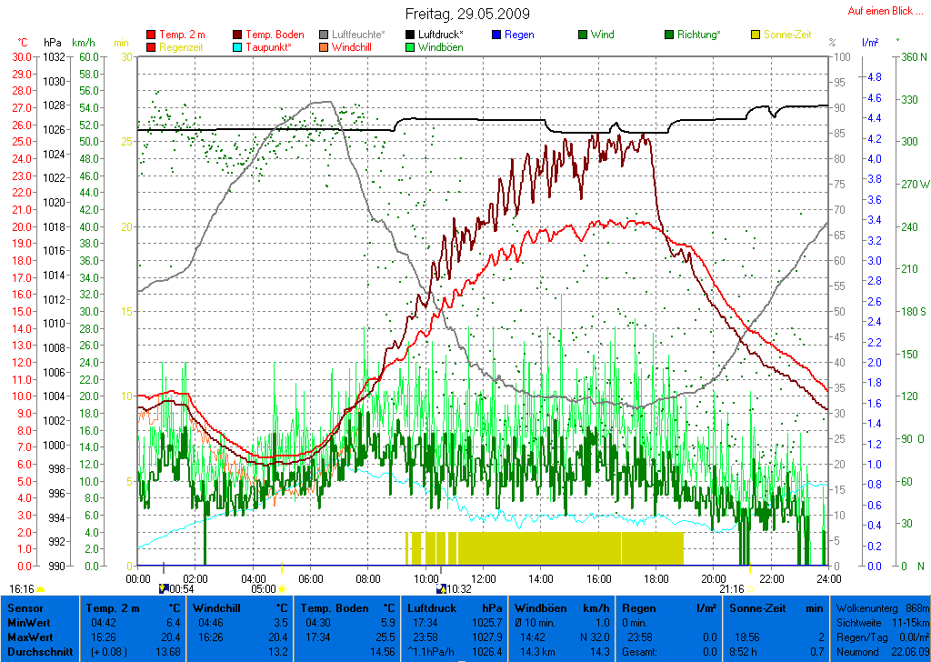
Task: Click the gray Luftfeuchte legend square
Action: point(325,35)
